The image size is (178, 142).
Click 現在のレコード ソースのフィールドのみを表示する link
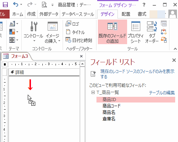[137, 74]
